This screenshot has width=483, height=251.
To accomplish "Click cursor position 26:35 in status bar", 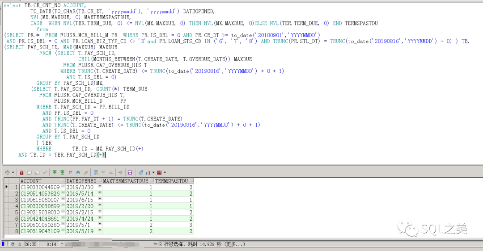I will point(30,244).
